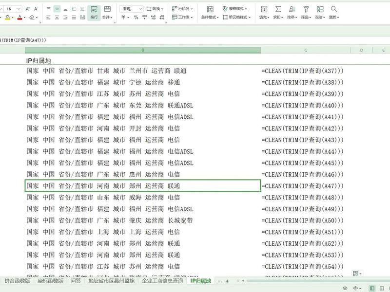Switch to normal view icon
This screenshot has height=292, width=390.
pos(372,288)
